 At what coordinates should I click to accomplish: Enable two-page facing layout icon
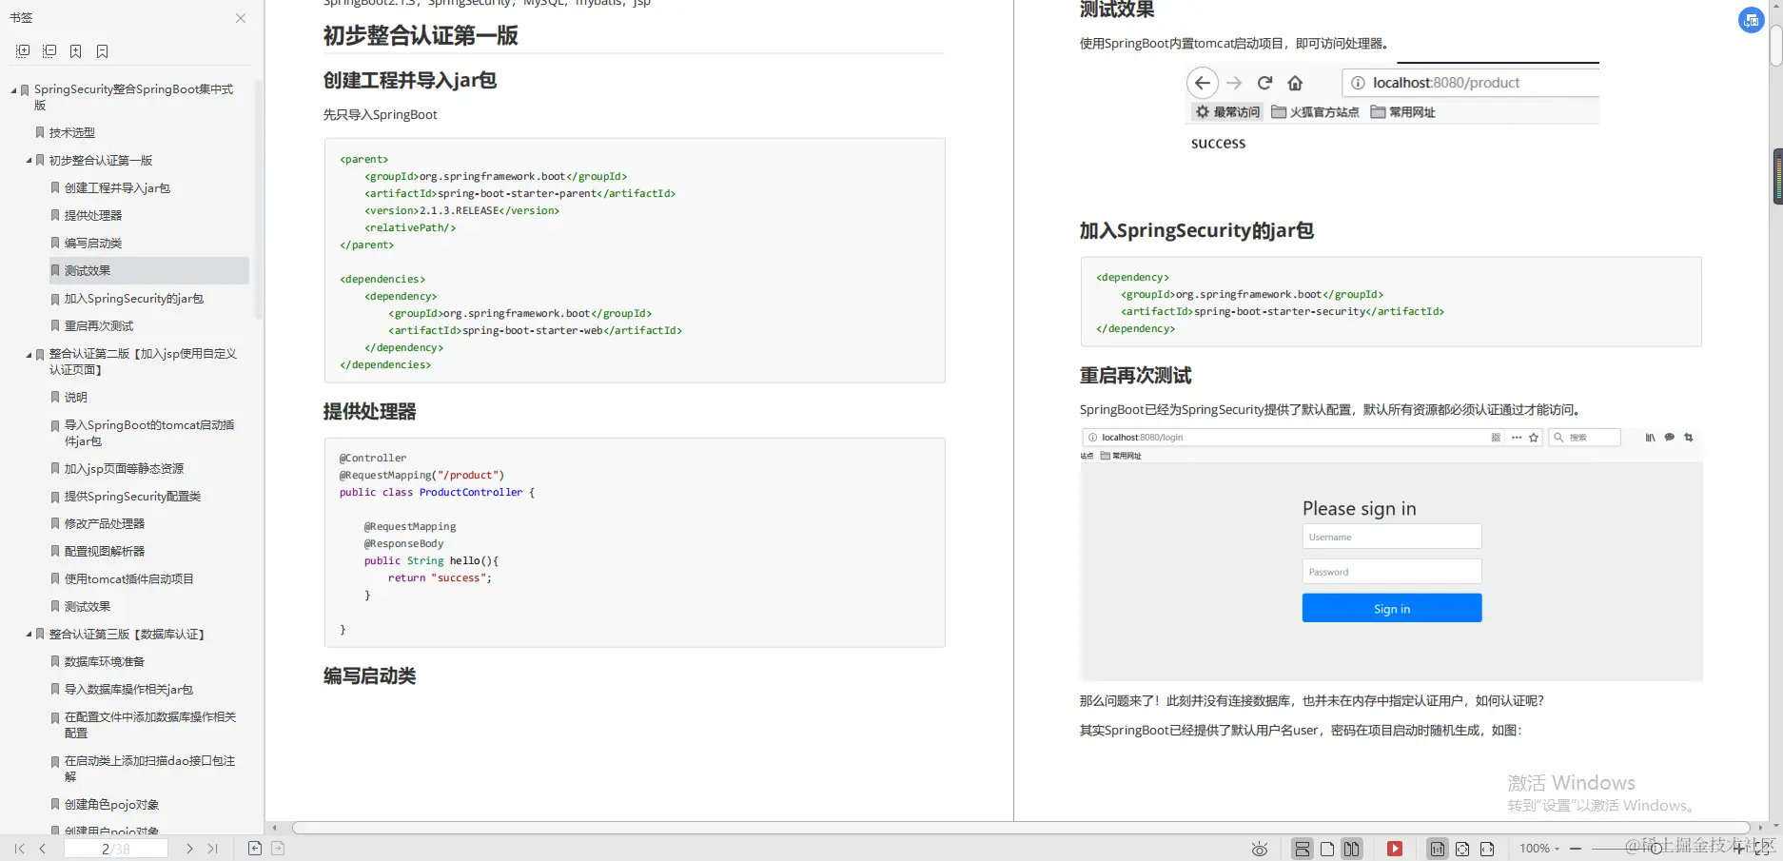(x=1351, y=848)
